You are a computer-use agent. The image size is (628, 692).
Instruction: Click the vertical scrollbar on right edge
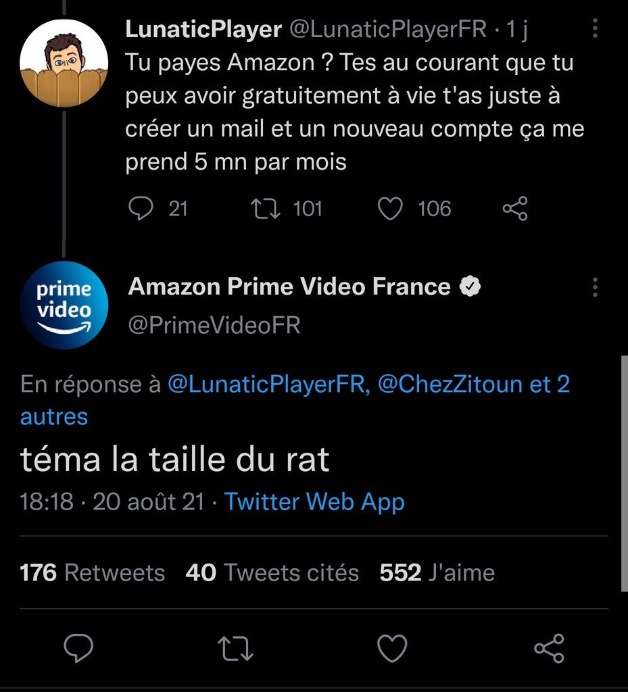point(623,473)
